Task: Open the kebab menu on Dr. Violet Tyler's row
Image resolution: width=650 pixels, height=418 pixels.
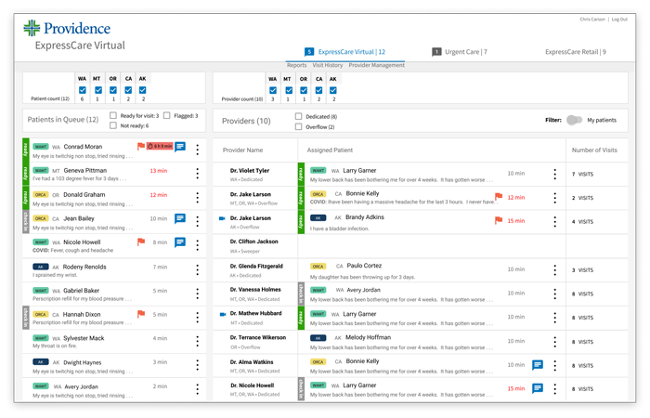Action: pyautogui.click(x=554, y=175)
